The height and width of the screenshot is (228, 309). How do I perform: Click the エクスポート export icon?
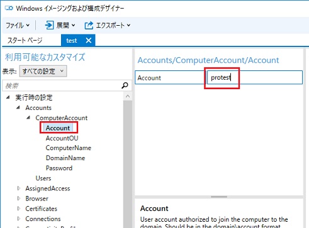click(89, 25)
